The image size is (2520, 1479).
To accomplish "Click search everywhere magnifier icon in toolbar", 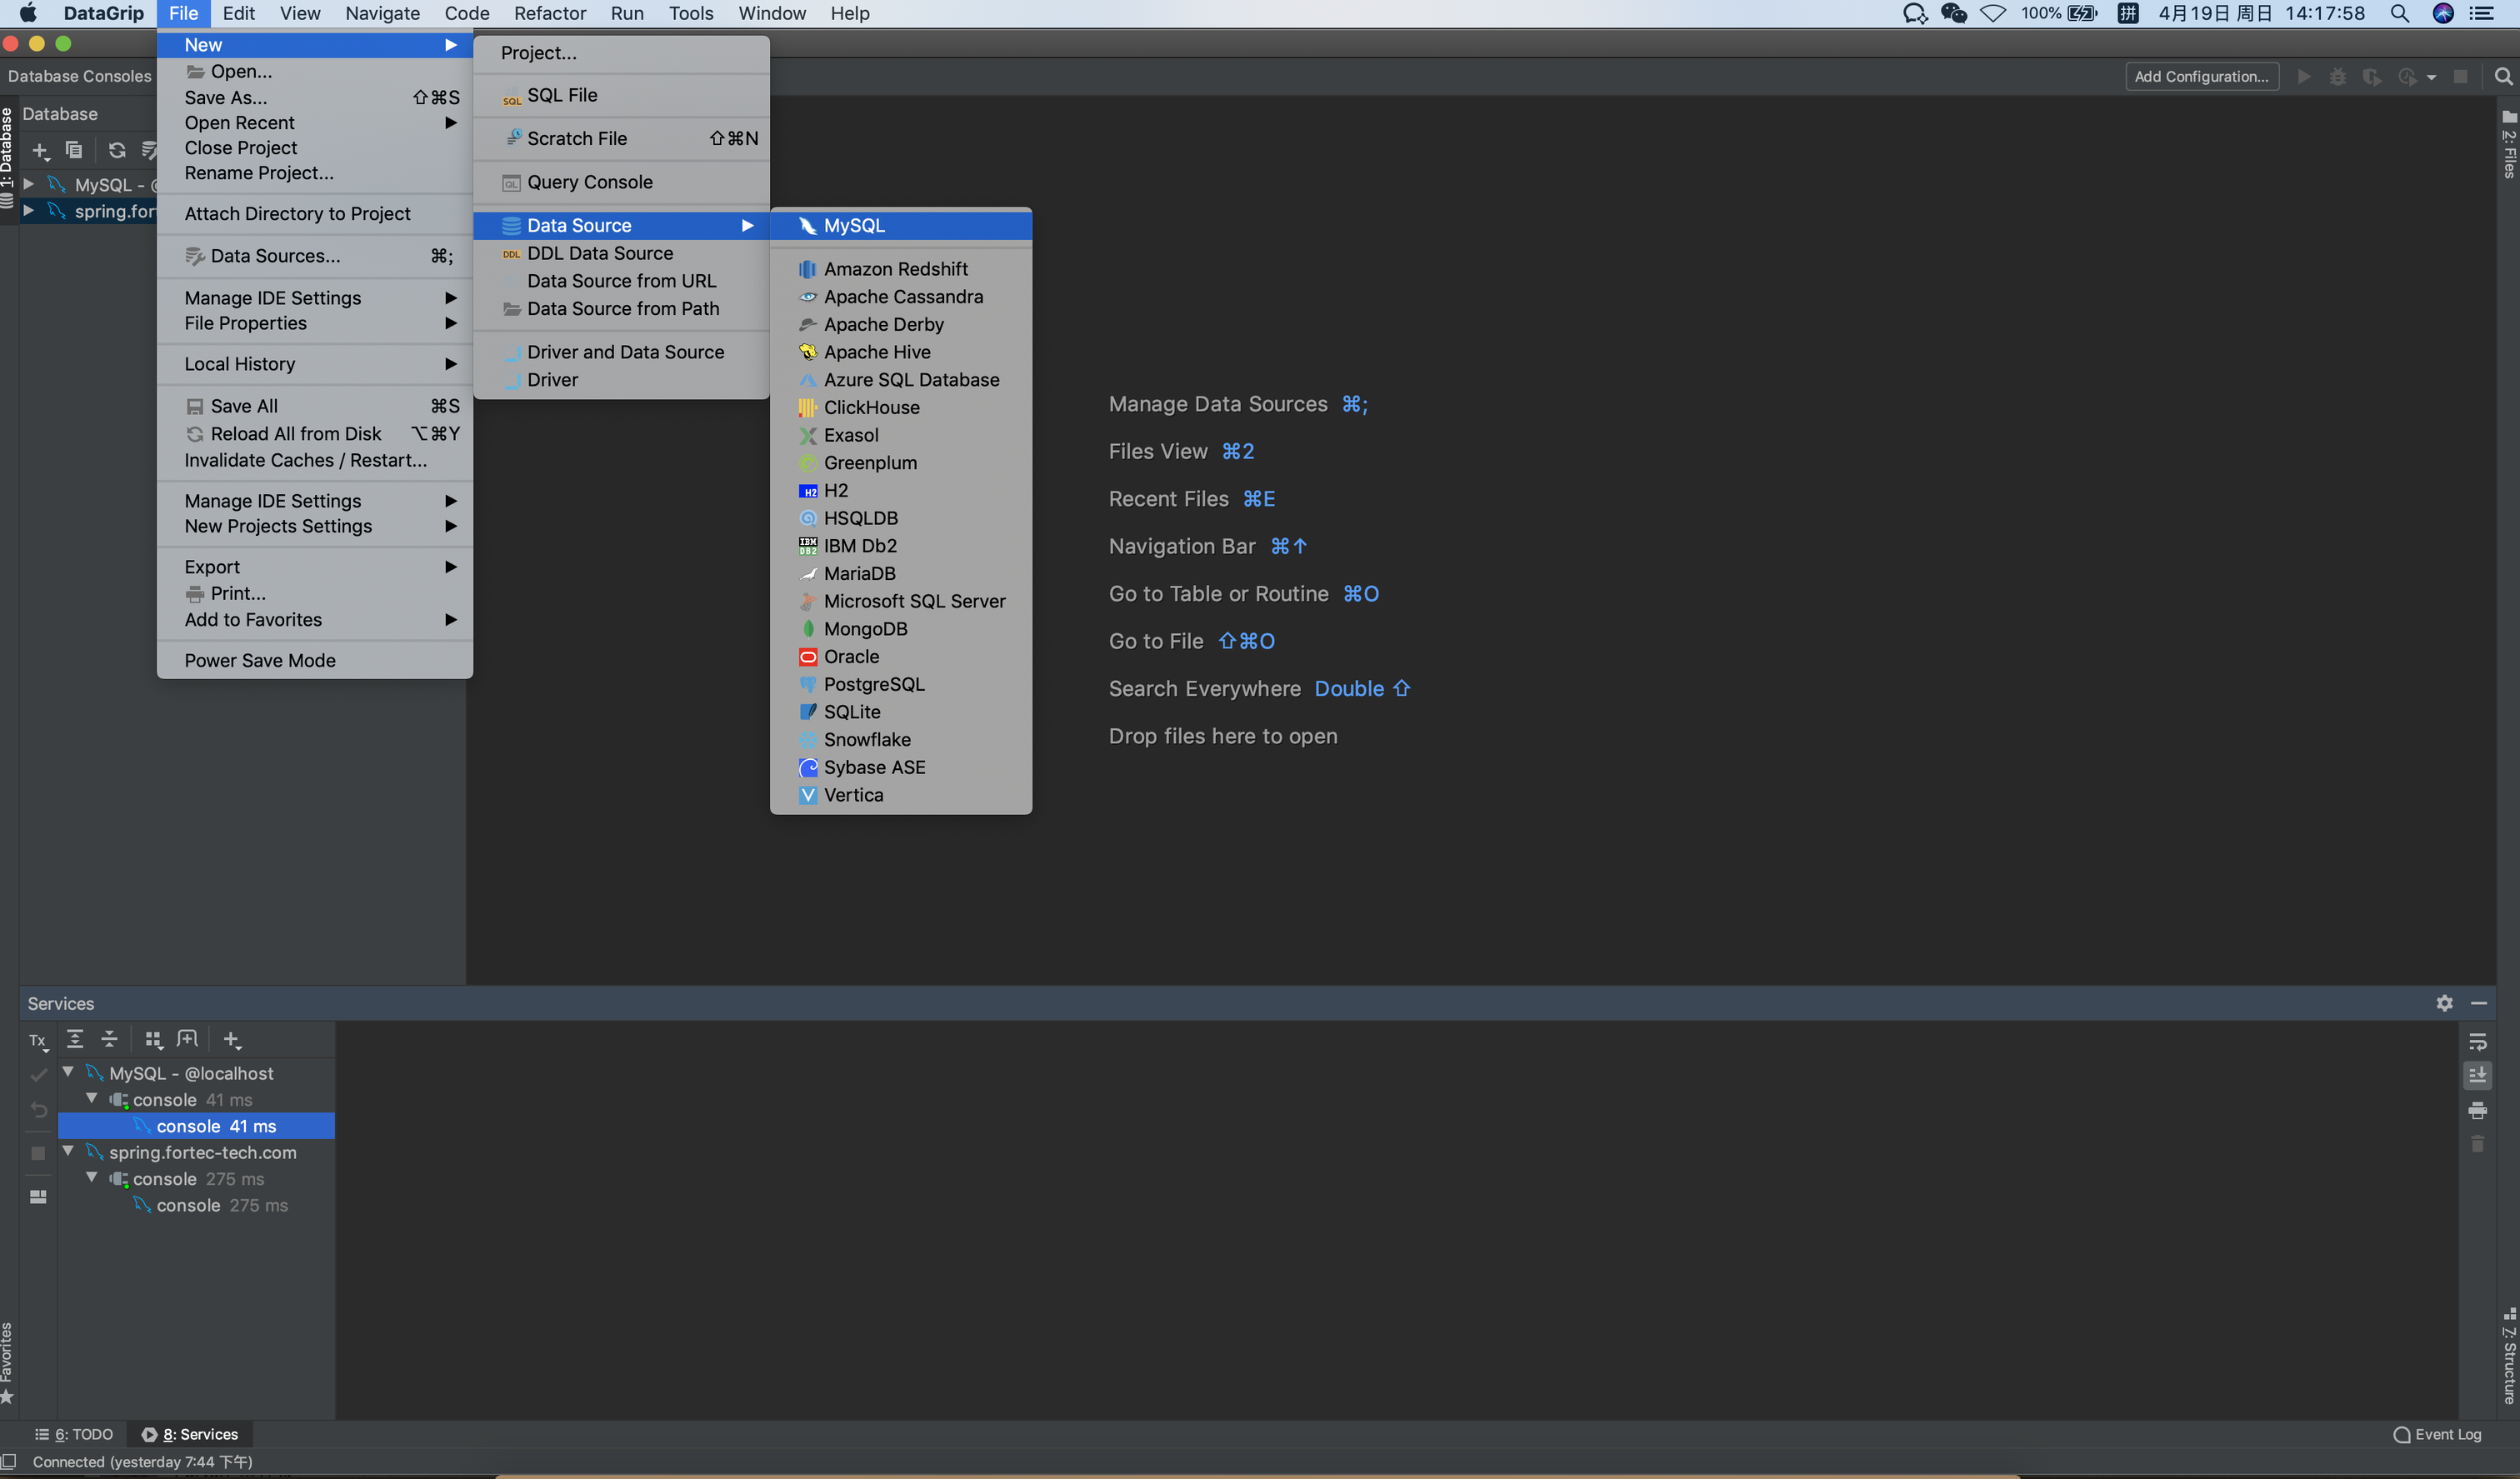I will 2503,76.
